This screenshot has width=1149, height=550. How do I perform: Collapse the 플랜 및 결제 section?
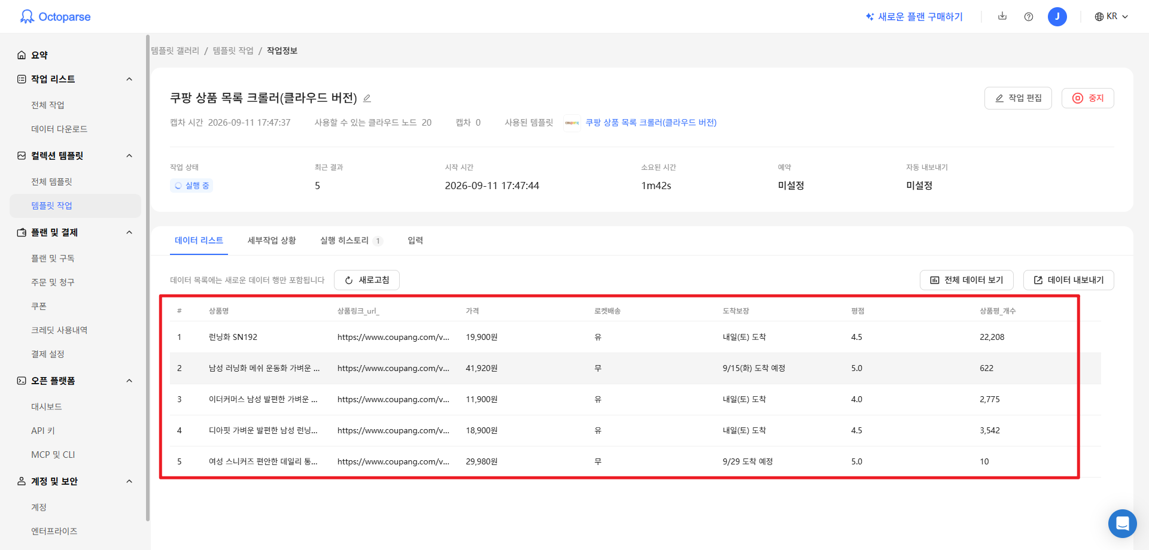129,232
